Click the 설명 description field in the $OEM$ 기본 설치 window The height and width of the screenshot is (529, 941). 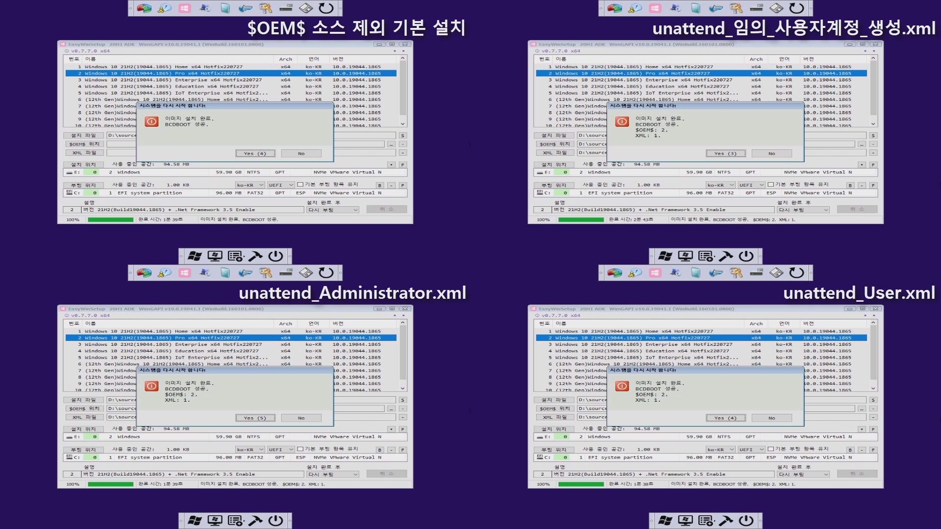click(193, 210)
